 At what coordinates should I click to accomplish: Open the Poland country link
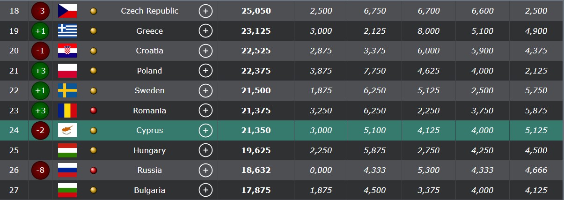click(150, 71)
